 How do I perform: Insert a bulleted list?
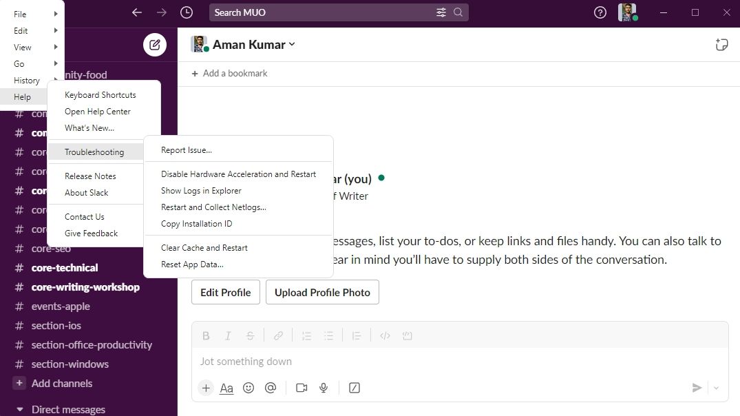coord(329,335)
